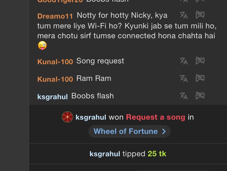Hide messages from Dreamo11
This screenshot has width=227, height=171.
point(200,15)
